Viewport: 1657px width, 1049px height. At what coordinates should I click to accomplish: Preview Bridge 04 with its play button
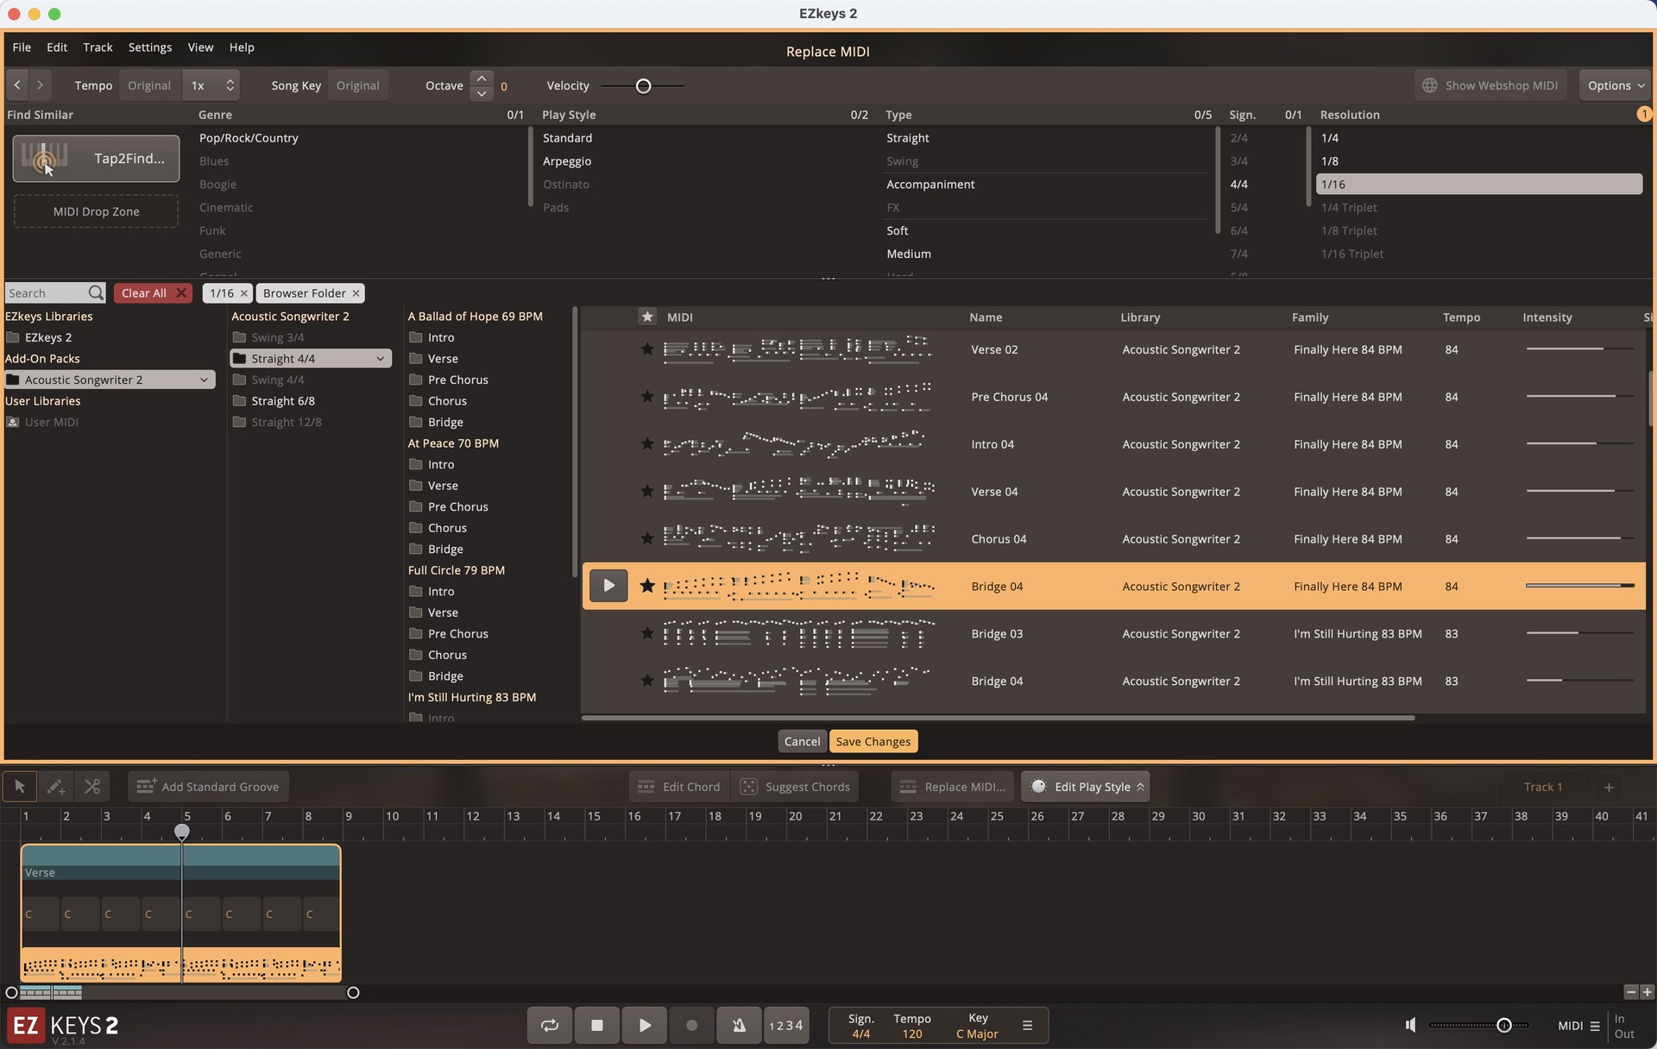[x=608, y=586]
